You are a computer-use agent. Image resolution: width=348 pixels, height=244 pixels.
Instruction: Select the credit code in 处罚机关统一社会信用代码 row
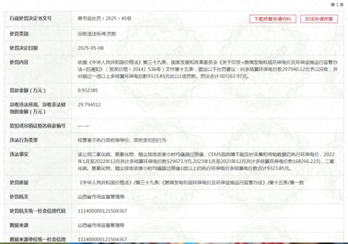click(x=102, y=211)
